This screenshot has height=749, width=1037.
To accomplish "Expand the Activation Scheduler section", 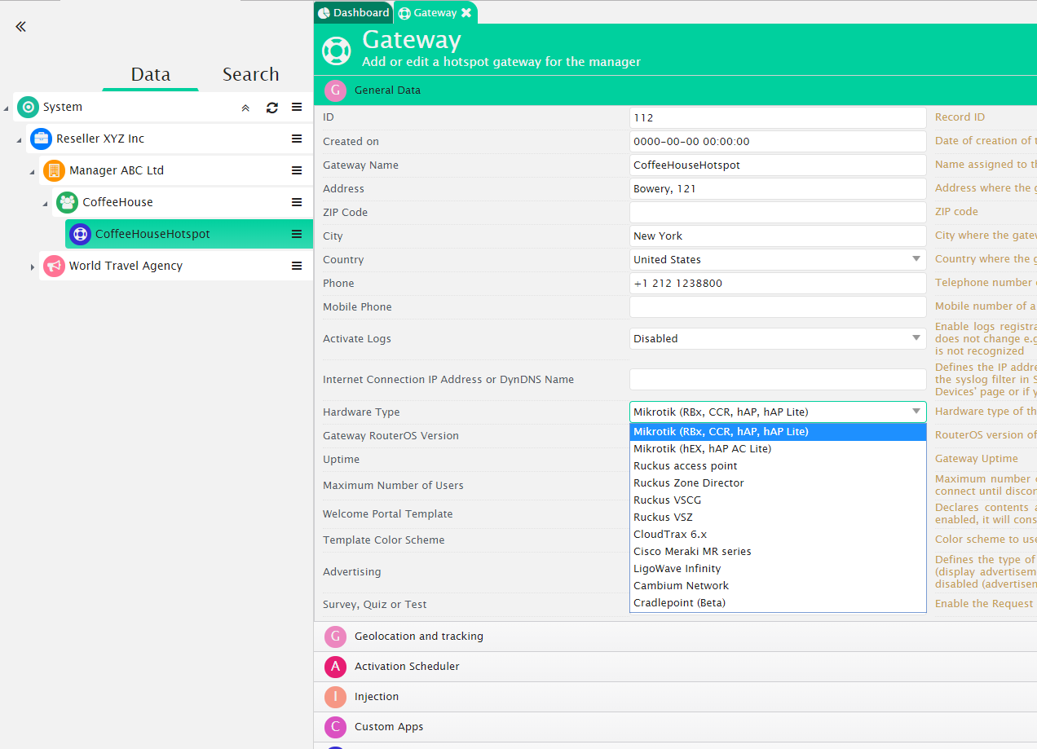I will point(407,666).
